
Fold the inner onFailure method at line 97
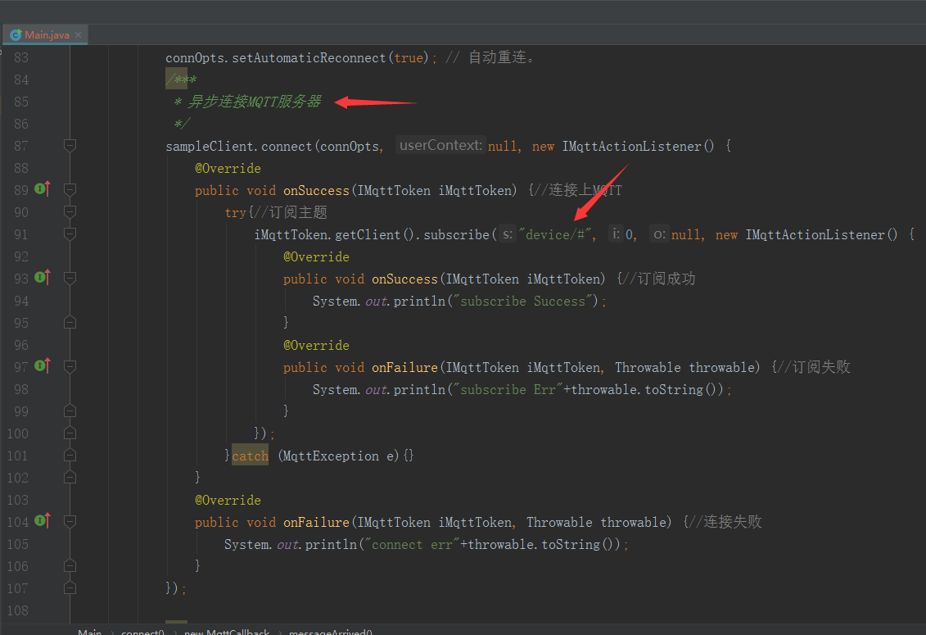point(70,366)
